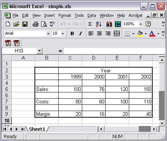Open the font size 10 dropdown
Screen dimensions: 167x141
(63, 34)
